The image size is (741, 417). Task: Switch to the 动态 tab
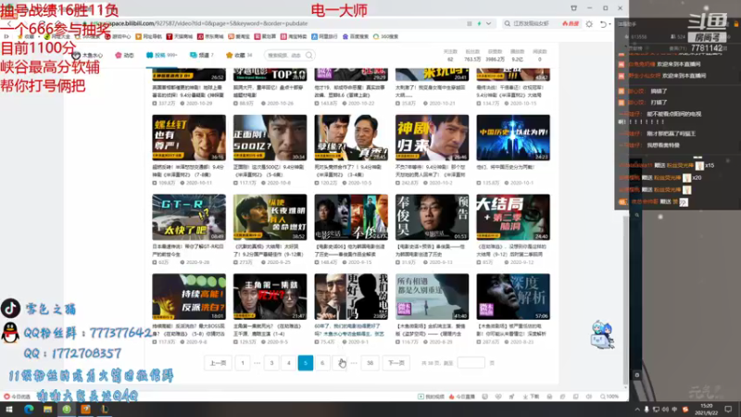point(125,56)
